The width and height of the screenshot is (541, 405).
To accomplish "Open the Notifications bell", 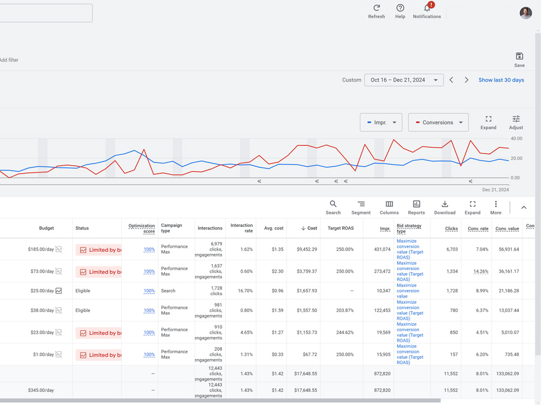I will (x=427, y=11).
